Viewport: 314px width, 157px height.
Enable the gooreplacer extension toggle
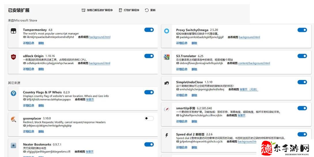pyautogui.click(x=149, y=118)
